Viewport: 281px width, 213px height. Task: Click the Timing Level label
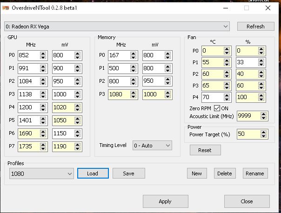coord(113,145)
